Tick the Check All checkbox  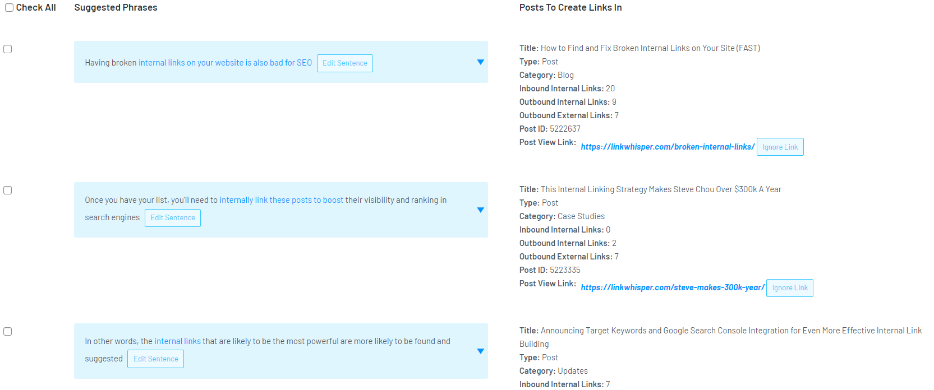click(x=10, y=8)
